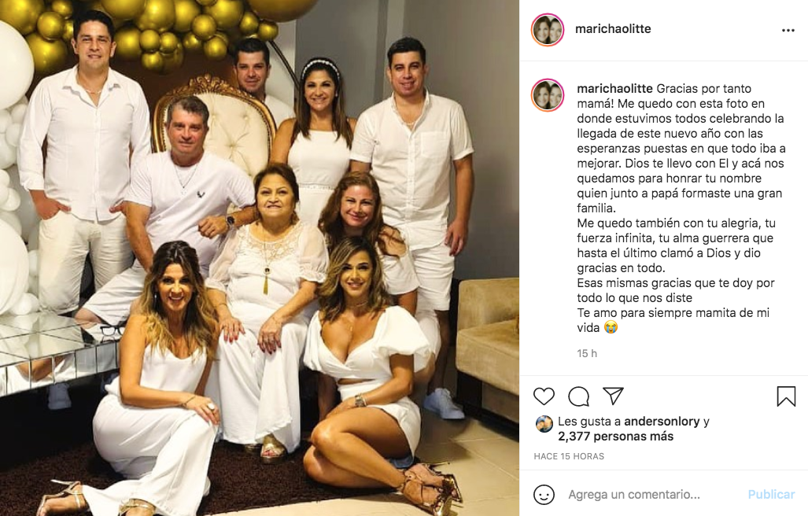Focus the Agrega un comentario field
The image size is (808, 516).
coord(634,495)
